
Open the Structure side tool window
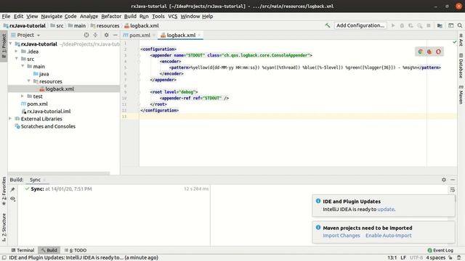pos(4,227)
